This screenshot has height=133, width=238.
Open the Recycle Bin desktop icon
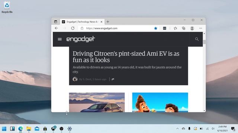(7, 7)
